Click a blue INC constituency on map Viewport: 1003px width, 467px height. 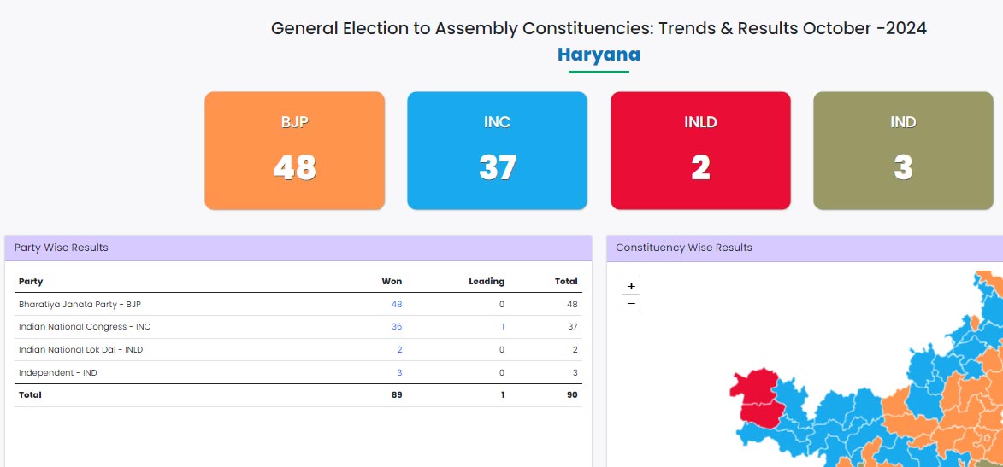click(x=832, y=422)
